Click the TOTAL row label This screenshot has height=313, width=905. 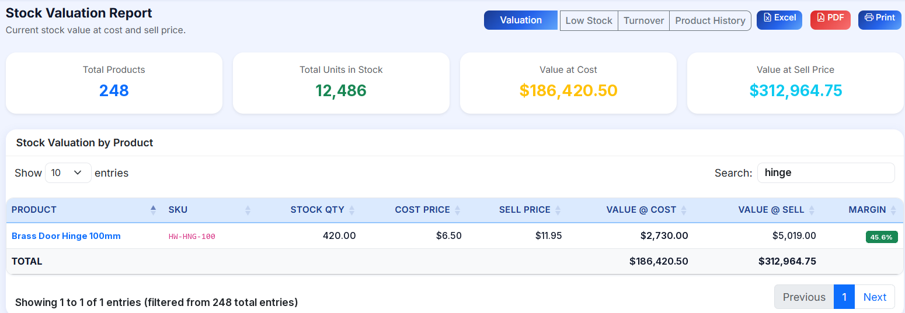27,262
